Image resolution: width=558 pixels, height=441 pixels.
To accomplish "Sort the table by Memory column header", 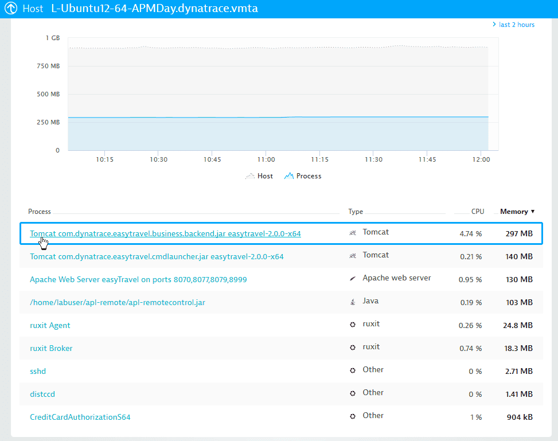I will pyautogui.click(x=514, y=212).
